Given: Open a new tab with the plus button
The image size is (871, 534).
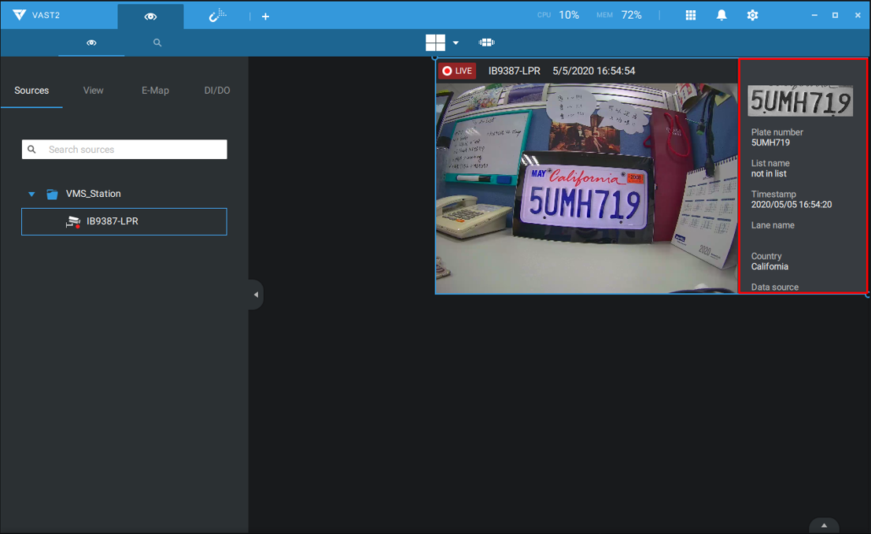Looking at the screenshot, I should click(265, 16).
